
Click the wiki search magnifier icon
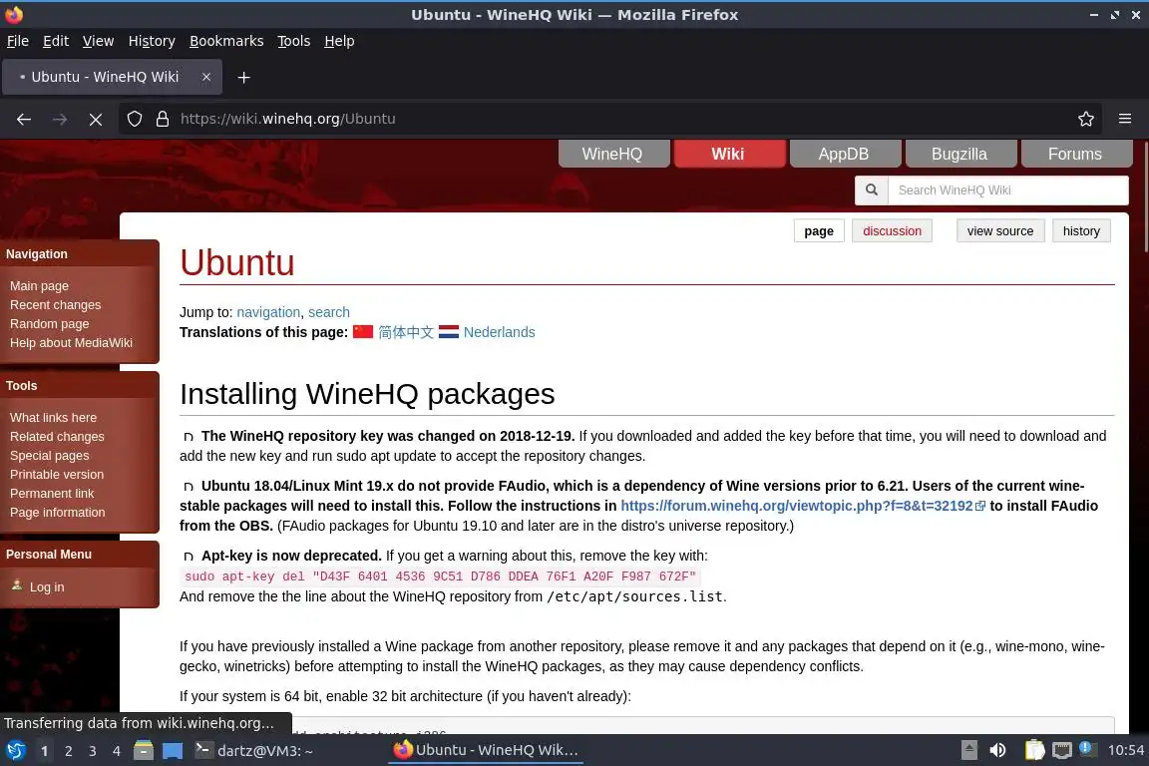pos(872,190)
